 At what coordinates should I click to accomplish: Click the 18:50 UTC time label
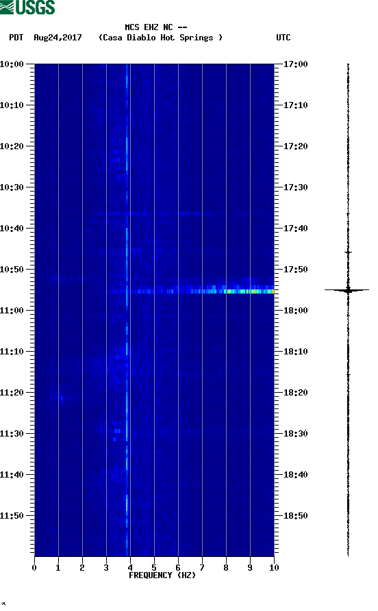(x=296, y=515)
